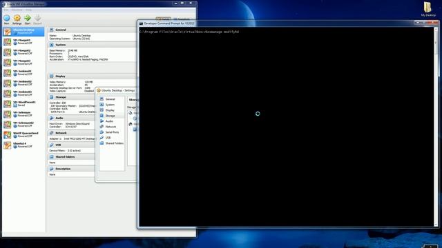Select the VM-Jenkins03 virtual machine

coord(23,94)
